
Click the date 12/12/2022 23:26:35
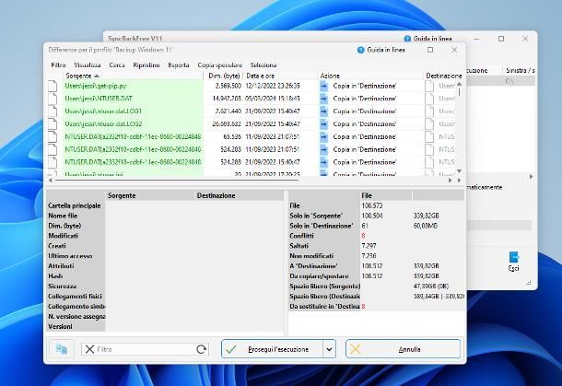coord(273,86)
